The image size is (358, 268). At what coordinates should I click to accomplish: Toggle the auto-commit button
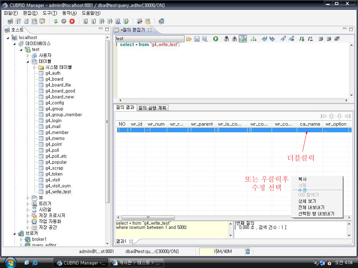243,39
